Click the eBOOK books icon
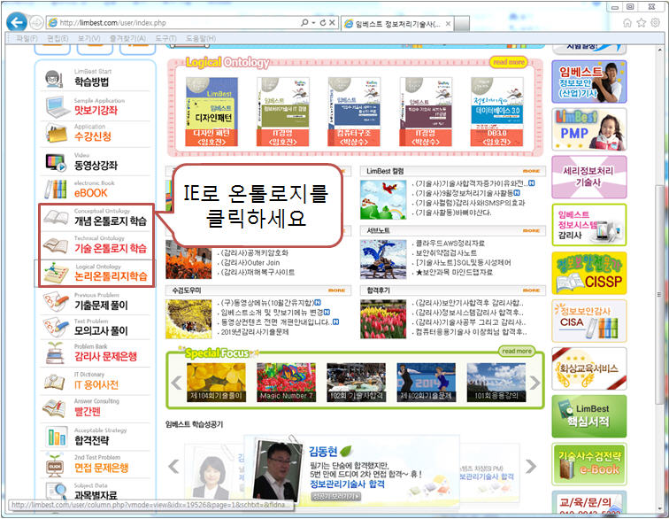The width and height of the screenshot is (669, 519). (56, 189)
